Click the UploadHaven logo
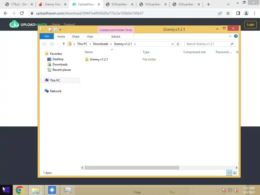The image size is (260, 195). (x=28, y=24)
